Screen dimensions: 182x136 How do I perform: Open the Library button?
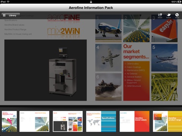coord(11,15)
